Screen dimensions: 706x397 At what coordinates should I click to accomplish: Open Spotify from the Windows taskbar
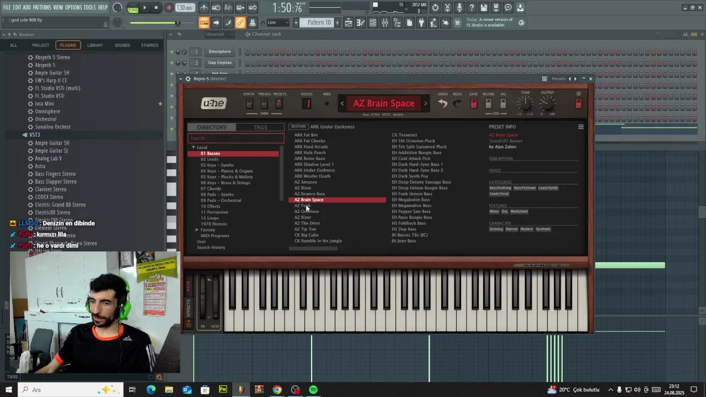(x=313, y=390)
